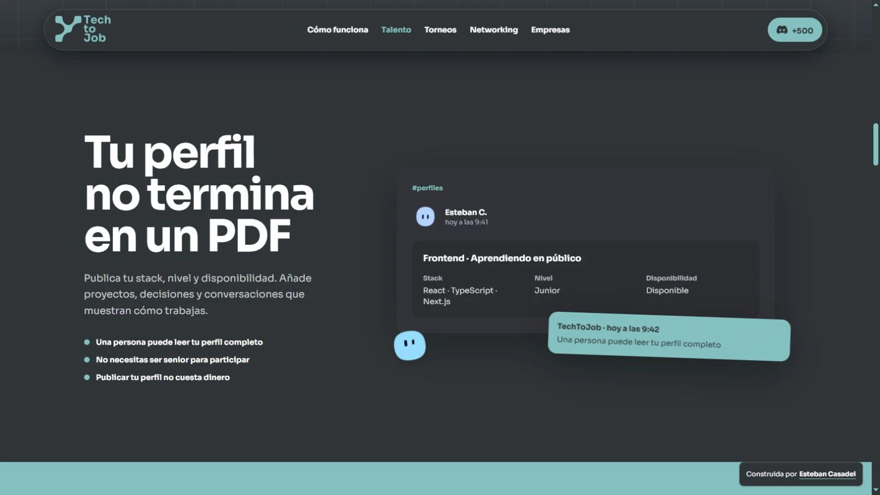Open the Cómo funciona menu item
This screenshot has width=880, height=495.
(338, 30)
